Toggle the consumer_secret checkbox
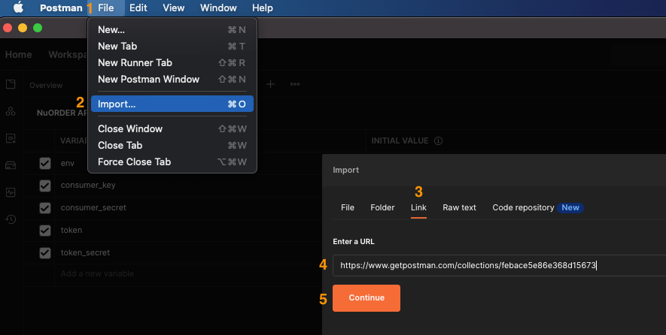 [45, 208]
